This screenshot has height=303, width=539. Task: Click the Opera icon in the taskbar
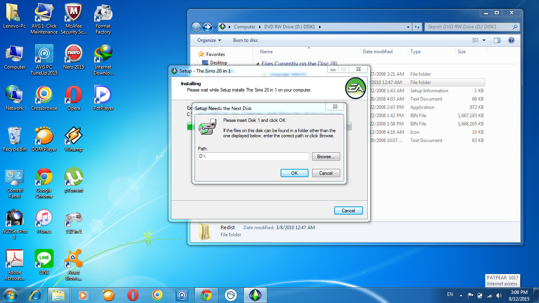133,295
